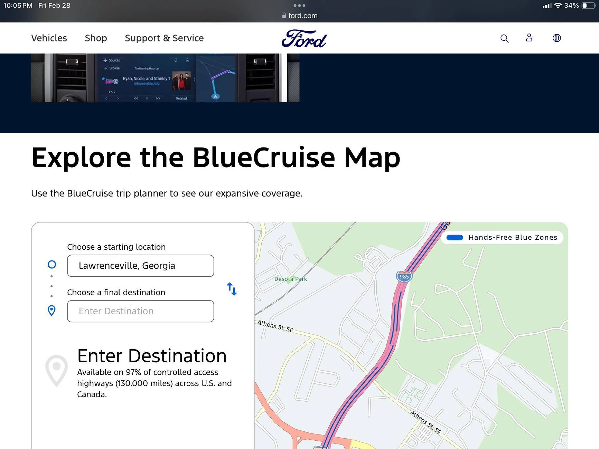Click the Enter Destination input field
Image resolution: width=599 pixels, height=449 pixels.
[140, 311]
